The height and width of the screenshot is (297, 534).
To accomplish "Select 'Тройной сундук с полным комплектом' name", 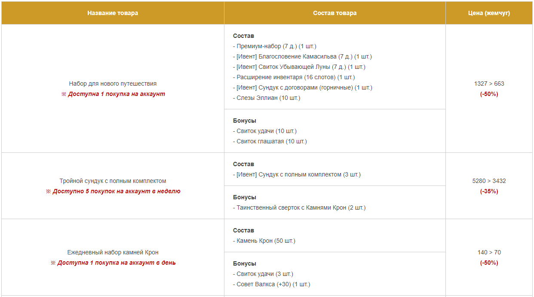I will click(113, 181).
